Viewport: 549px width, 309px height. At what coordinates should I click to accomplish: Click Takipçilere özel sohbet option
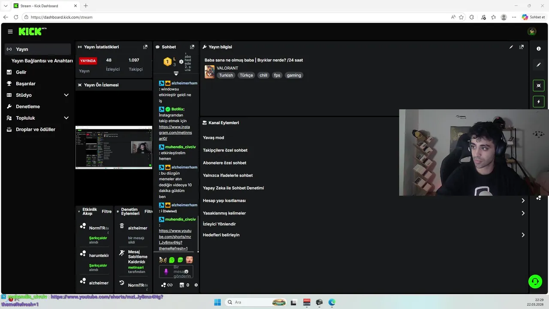tap(225, 150)
